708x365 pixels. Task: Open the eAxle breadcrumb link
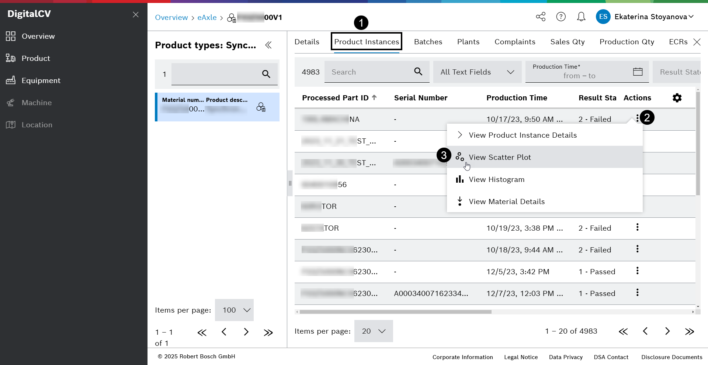click(207, 17)
